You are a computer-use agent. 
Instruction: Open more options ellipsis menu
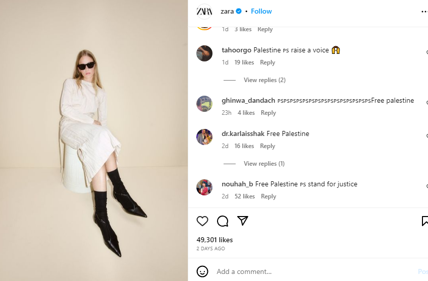point(424,11)
